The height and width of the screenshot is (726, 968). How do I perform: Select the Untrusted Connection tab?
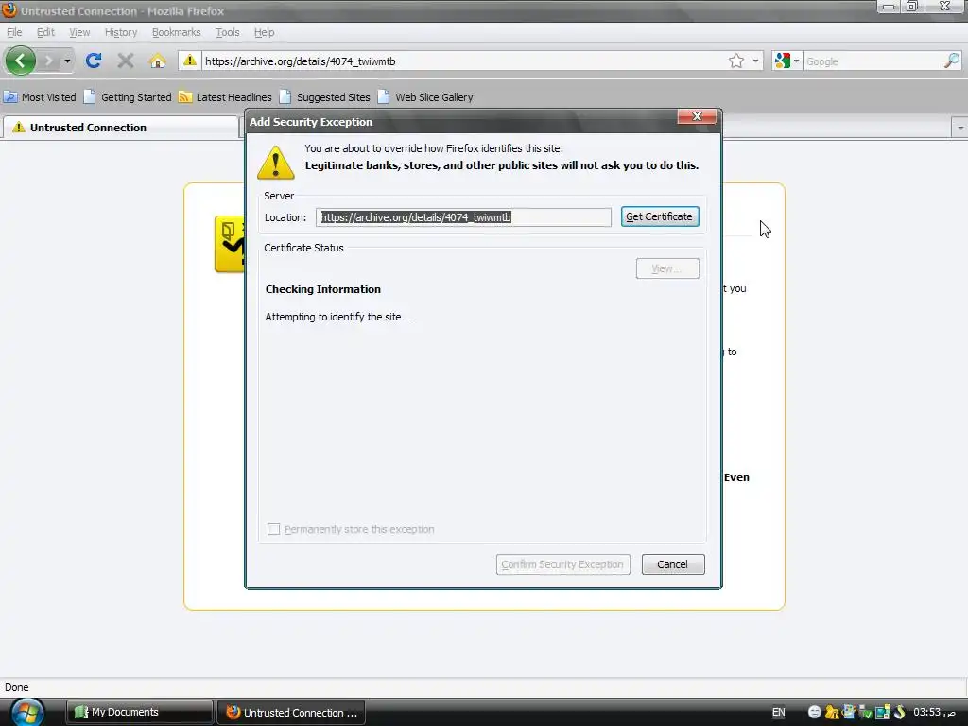click(x=120, y=128)
